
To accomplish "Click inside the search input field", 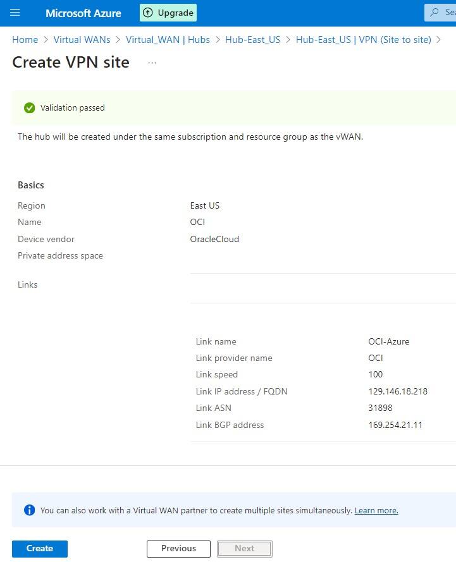I will click(449, 13).
